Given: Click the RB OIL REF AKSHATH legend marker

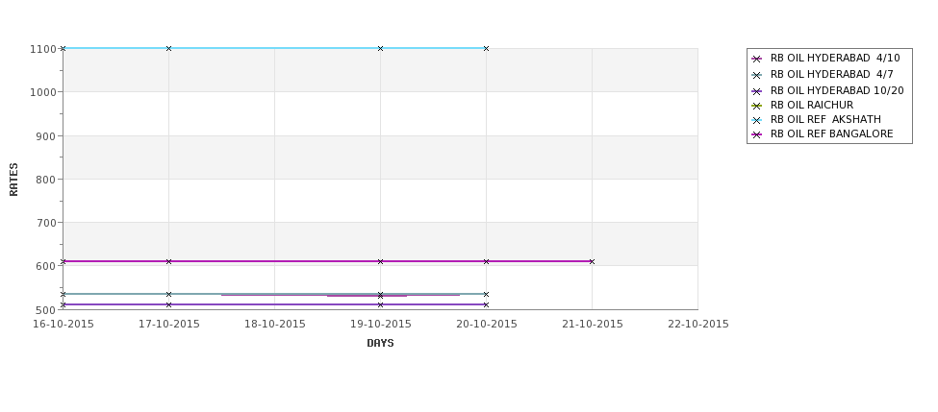Looking at the screenshot, I should pos(757,120).
